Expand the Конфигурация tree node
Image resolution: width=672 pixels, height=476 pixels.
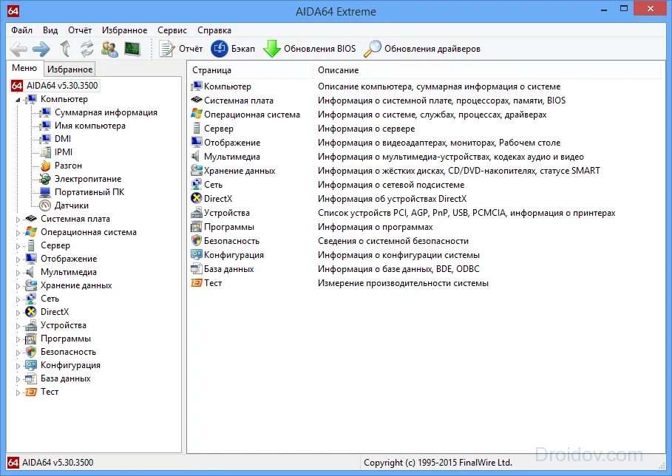click(x=18, y=365)
